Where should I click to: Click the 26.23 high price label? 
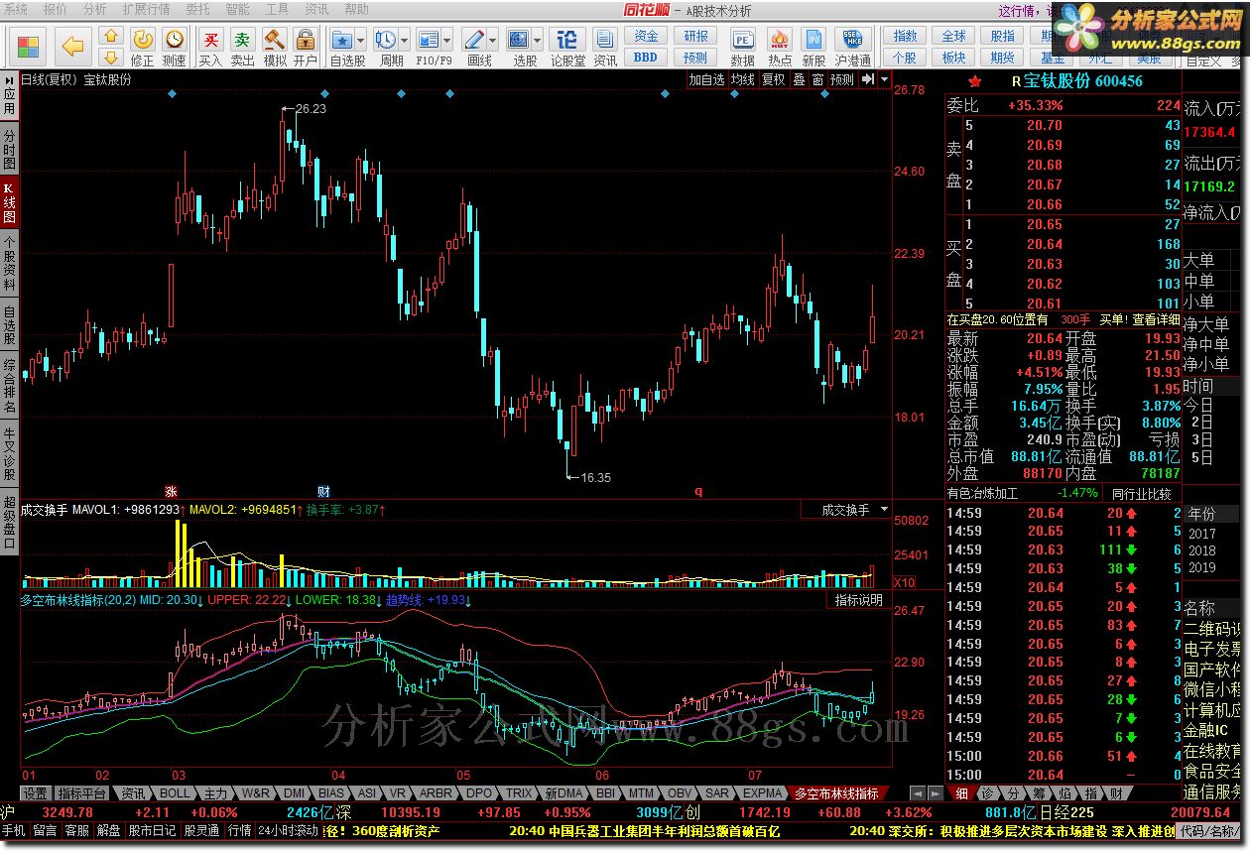click(x=311, y=108)
